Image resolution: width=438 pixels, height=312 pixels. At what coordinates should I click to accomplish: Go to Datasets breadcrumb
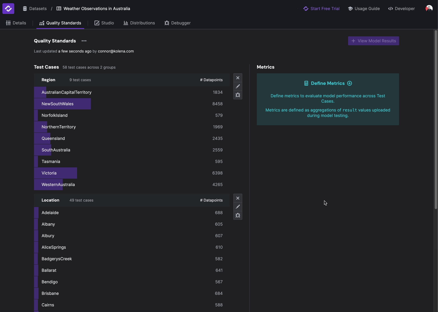tap(35, 9)
